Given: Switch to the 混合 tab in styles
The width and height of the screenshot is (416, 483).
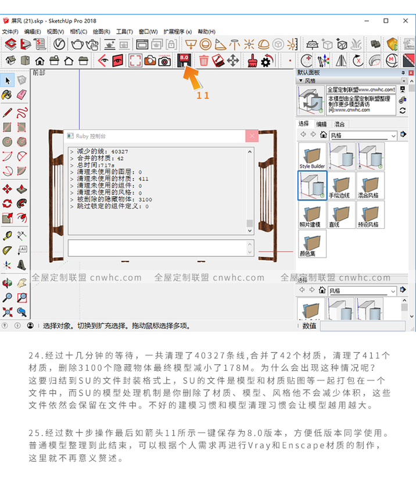Looking at the screenshot, I should coord(339,124).
